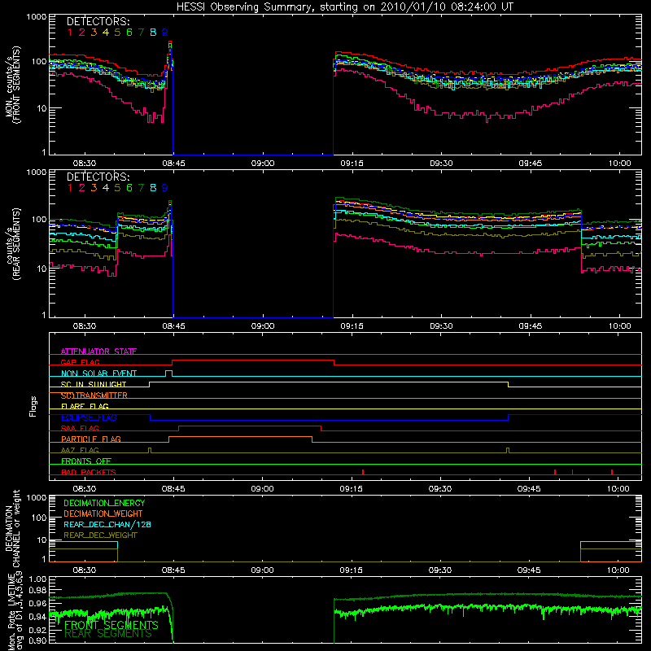The height and width of the screenshot is (651, 651).
Task: Select DETECTORS: heading in front segments plot
Action: (x=98, y=22)
